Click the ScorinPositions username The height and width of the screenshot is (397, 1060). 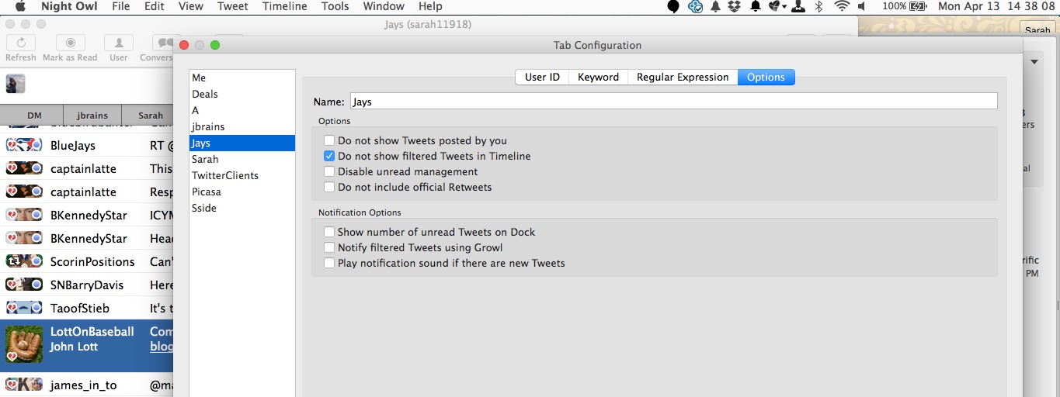(x=92, y=261)
